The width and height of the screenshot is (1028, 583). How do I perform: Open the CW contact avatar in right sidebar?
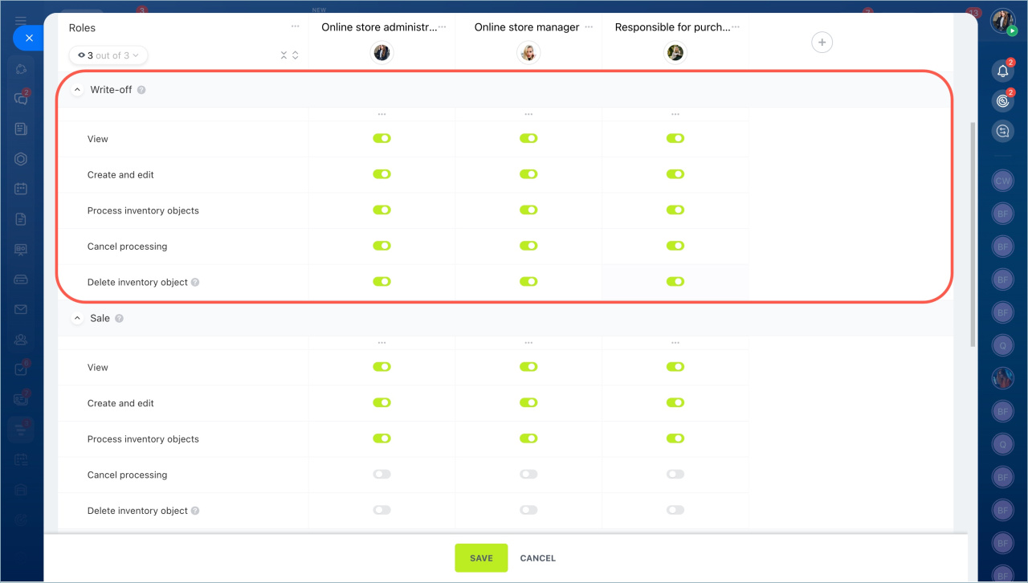click(1003, 181)
